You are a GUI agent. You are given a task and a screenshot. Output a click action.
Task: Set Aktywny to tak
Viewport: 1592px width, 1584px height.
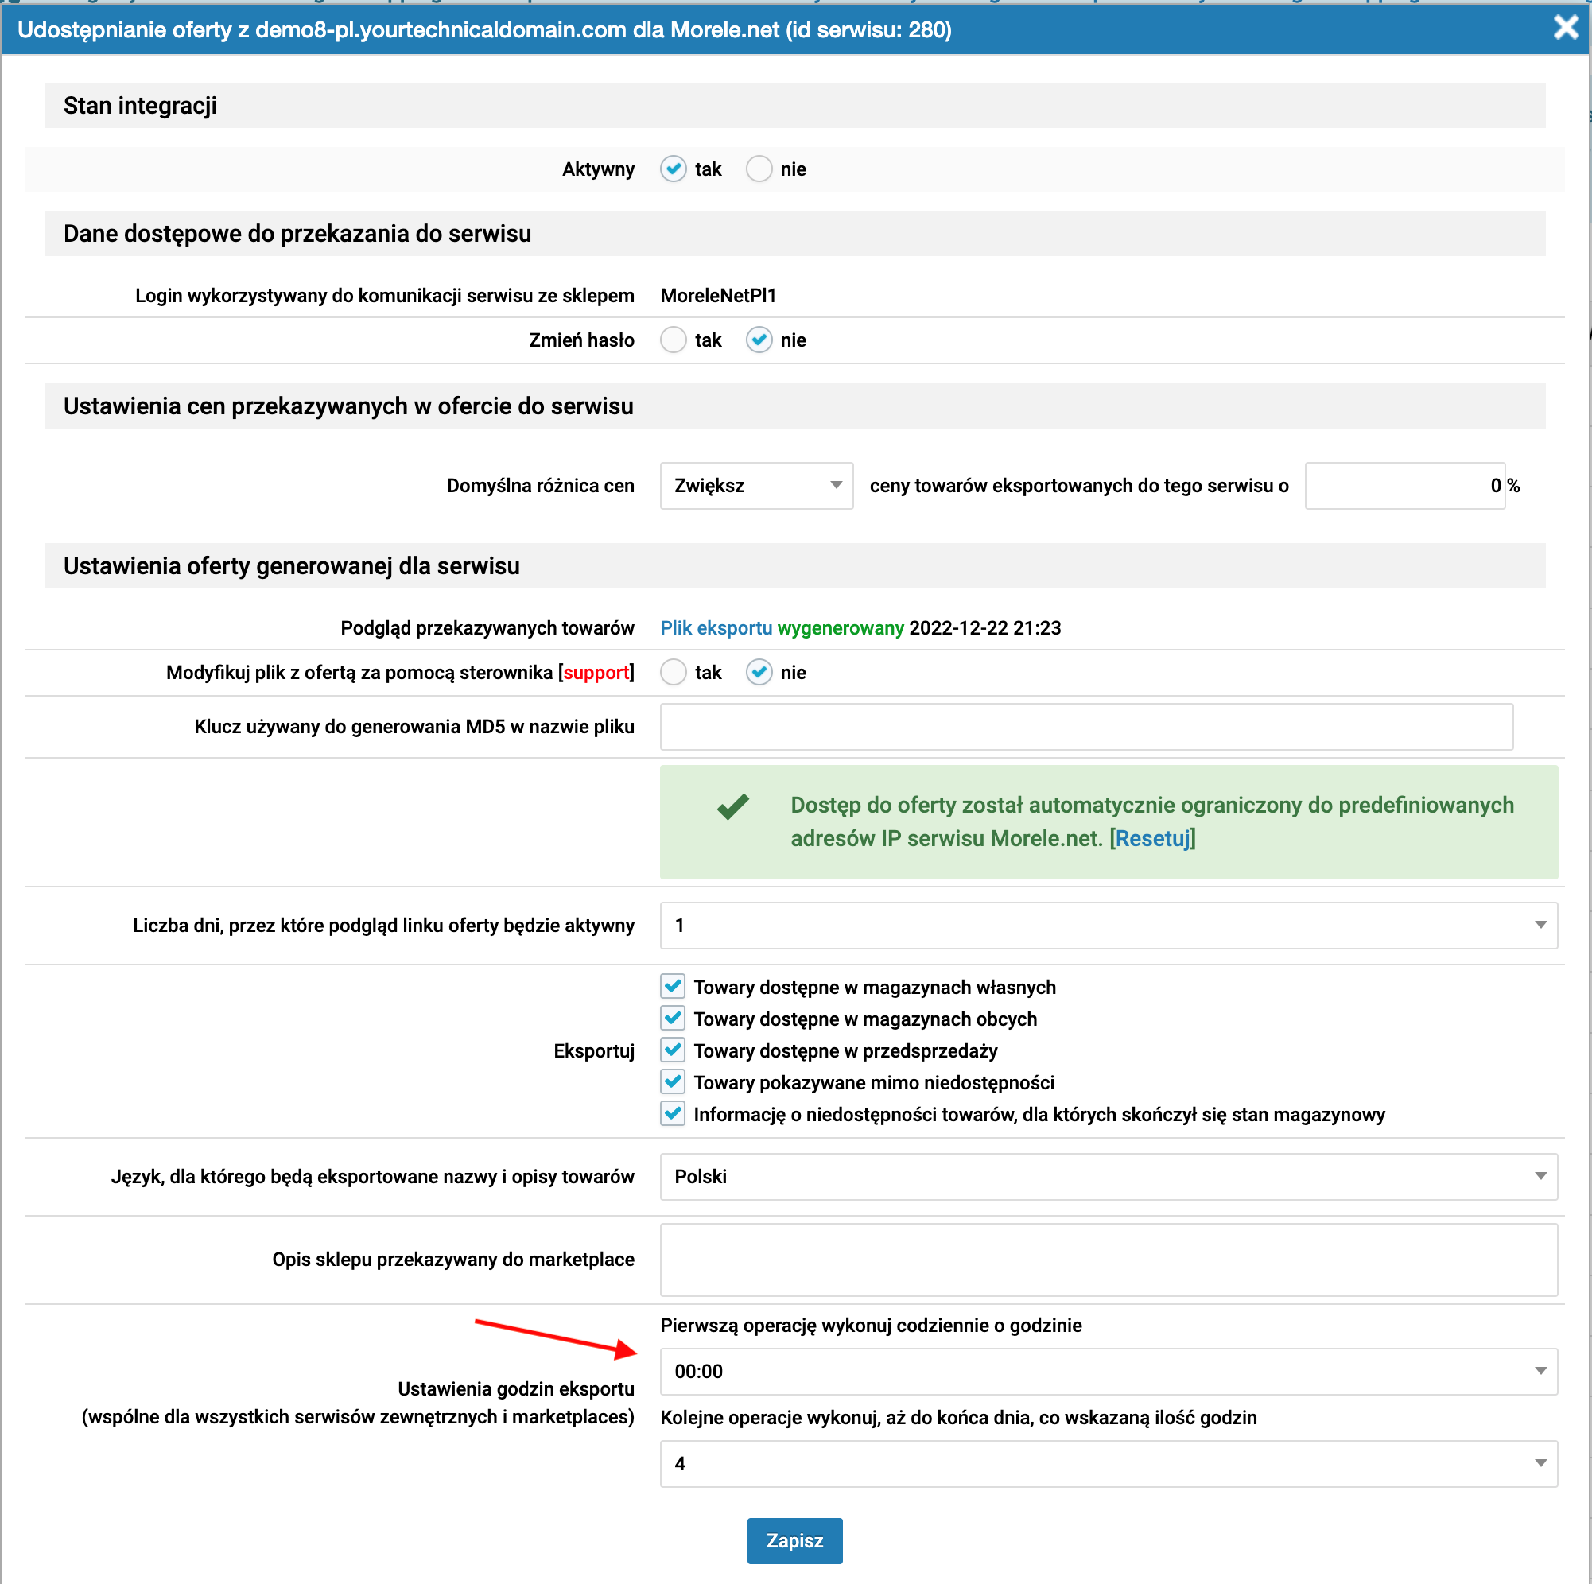click(674, 169)
